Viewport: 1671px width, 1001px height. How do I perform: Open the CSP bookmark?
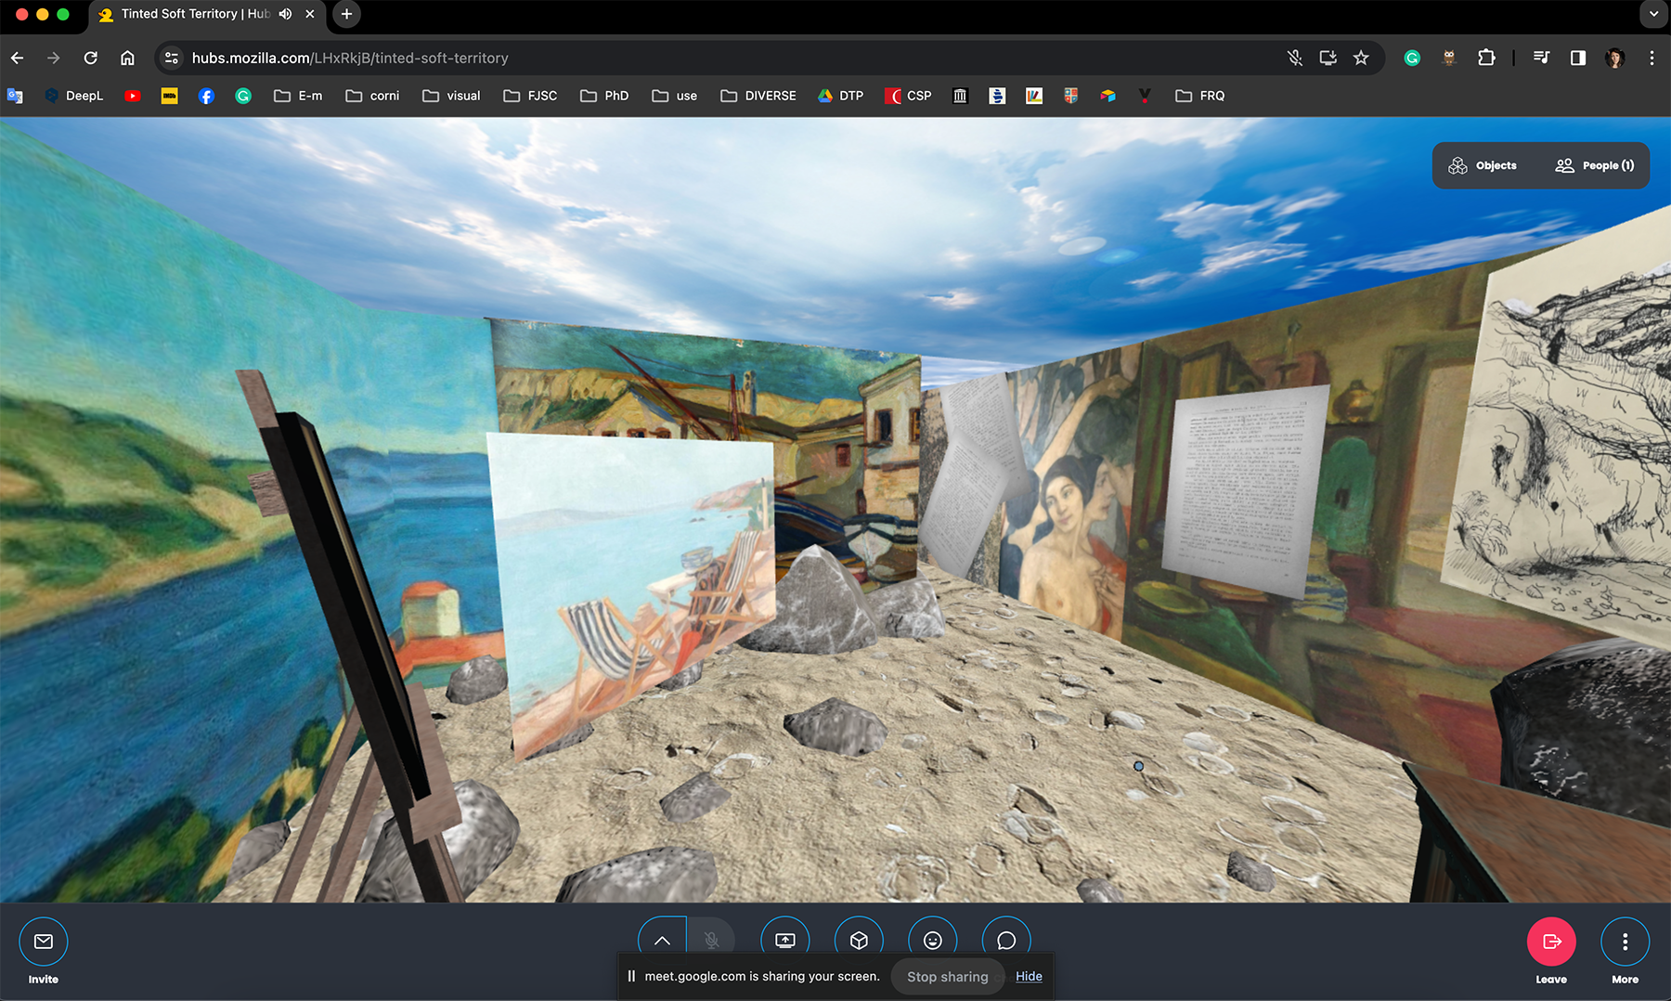point(908,96)
